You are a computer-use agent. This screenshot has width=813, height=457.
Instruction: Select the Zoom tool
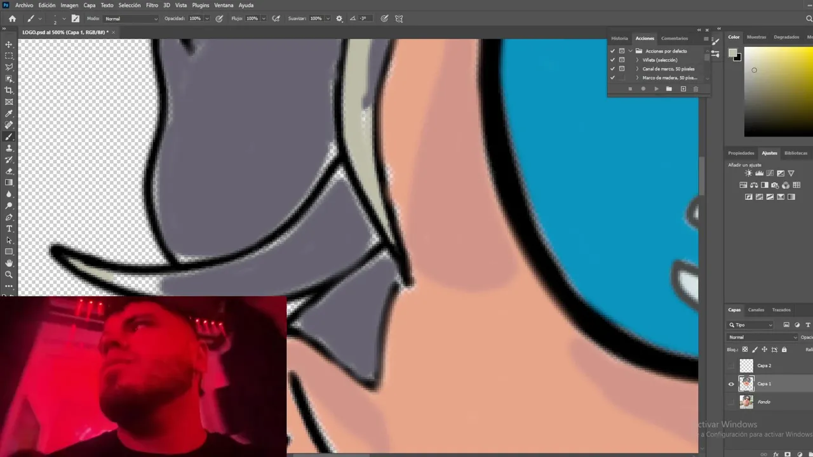pos(9,275)
